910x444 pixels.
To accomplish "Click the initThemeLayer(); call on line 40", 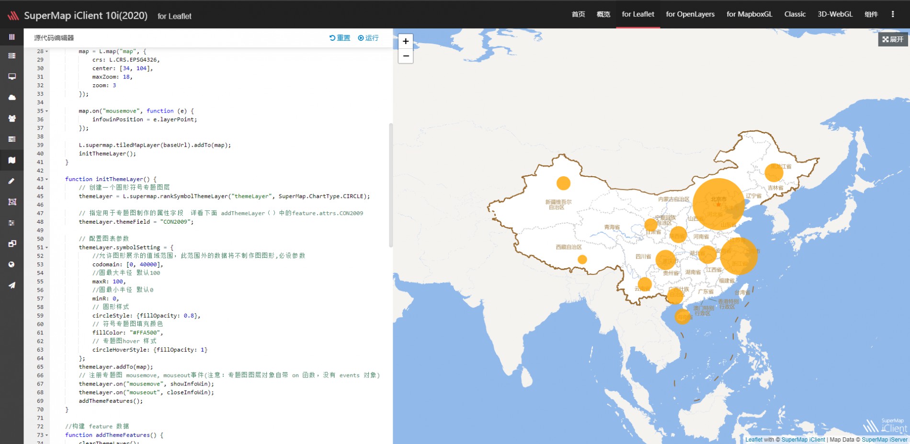I will pos(107,154).
